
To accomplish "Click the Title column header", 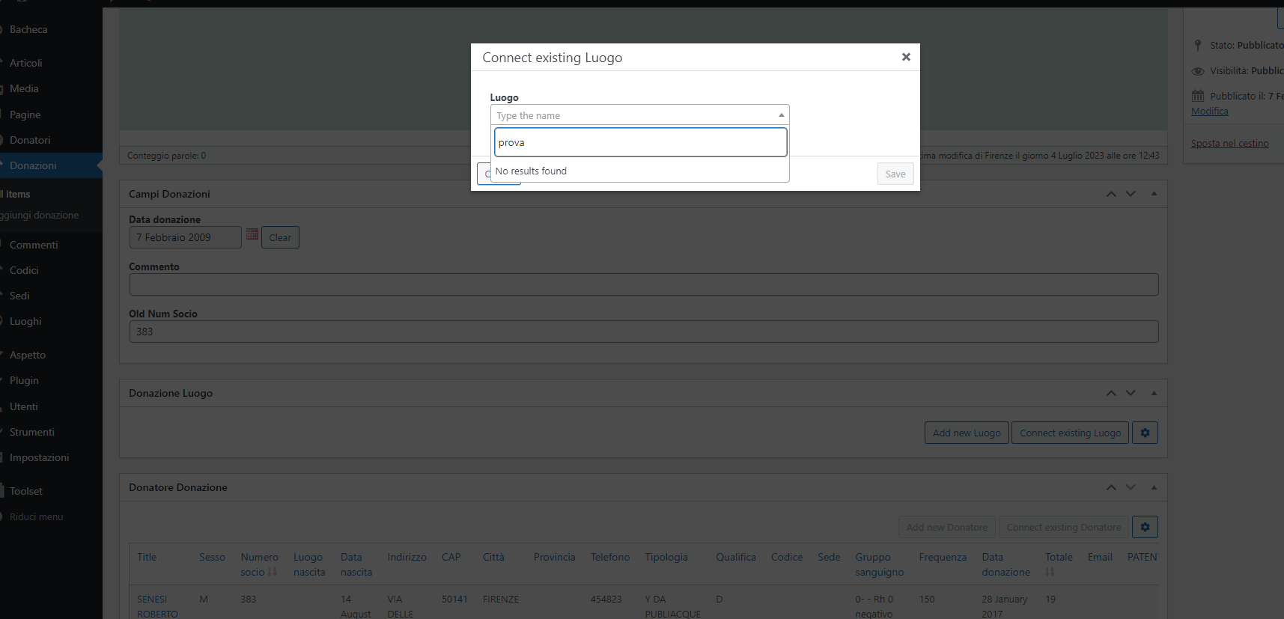I will pyautogui.click(x=147, y=557).
